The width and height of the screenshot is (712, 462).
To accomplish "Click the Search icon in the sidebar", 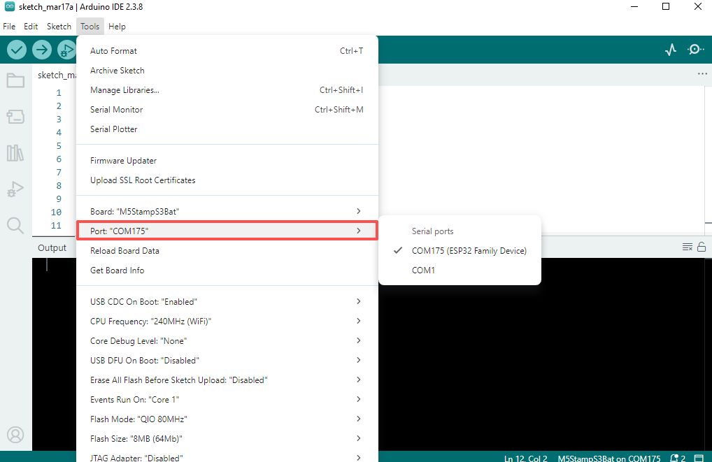I will (15, 225).
